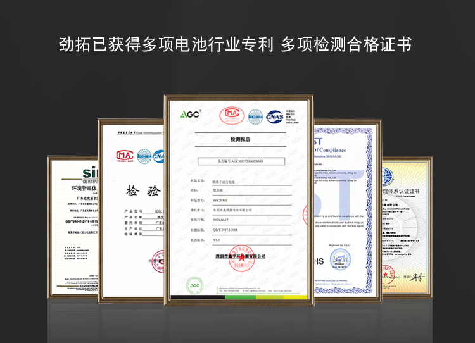Click the 样品名称 row 锂离子动力电池
The width and height of the screenshot is (475, 343).
point(241,182)
